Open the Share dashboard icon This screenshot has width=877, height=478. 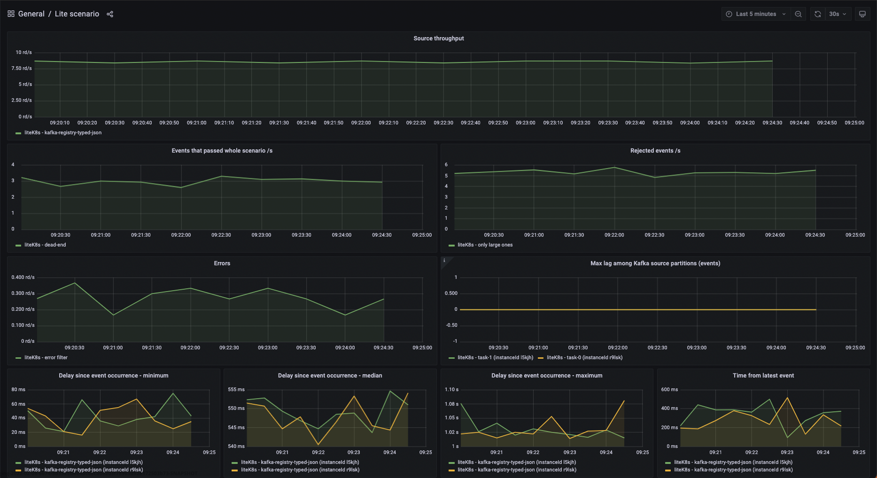109,14
